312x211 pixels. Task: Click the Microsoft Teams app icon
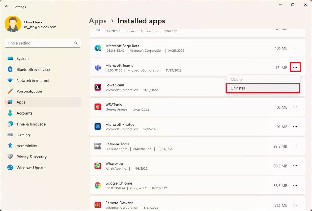[97, 68]
